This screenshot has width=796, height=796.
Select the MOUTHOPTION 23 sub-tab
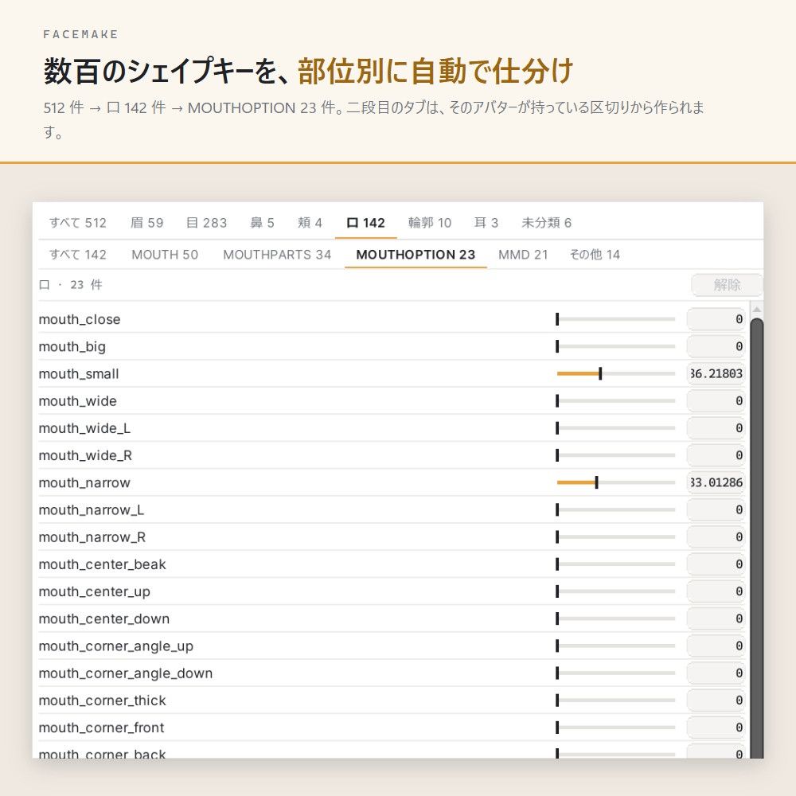[x=416, y=255]
